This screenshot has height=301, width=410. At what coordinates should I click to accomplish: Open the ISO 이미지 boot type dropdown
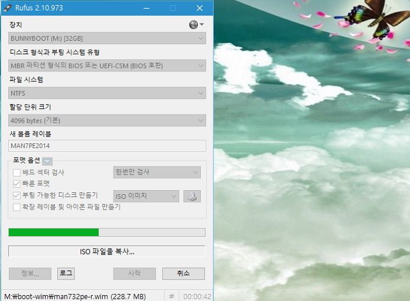tap(146, 196)
